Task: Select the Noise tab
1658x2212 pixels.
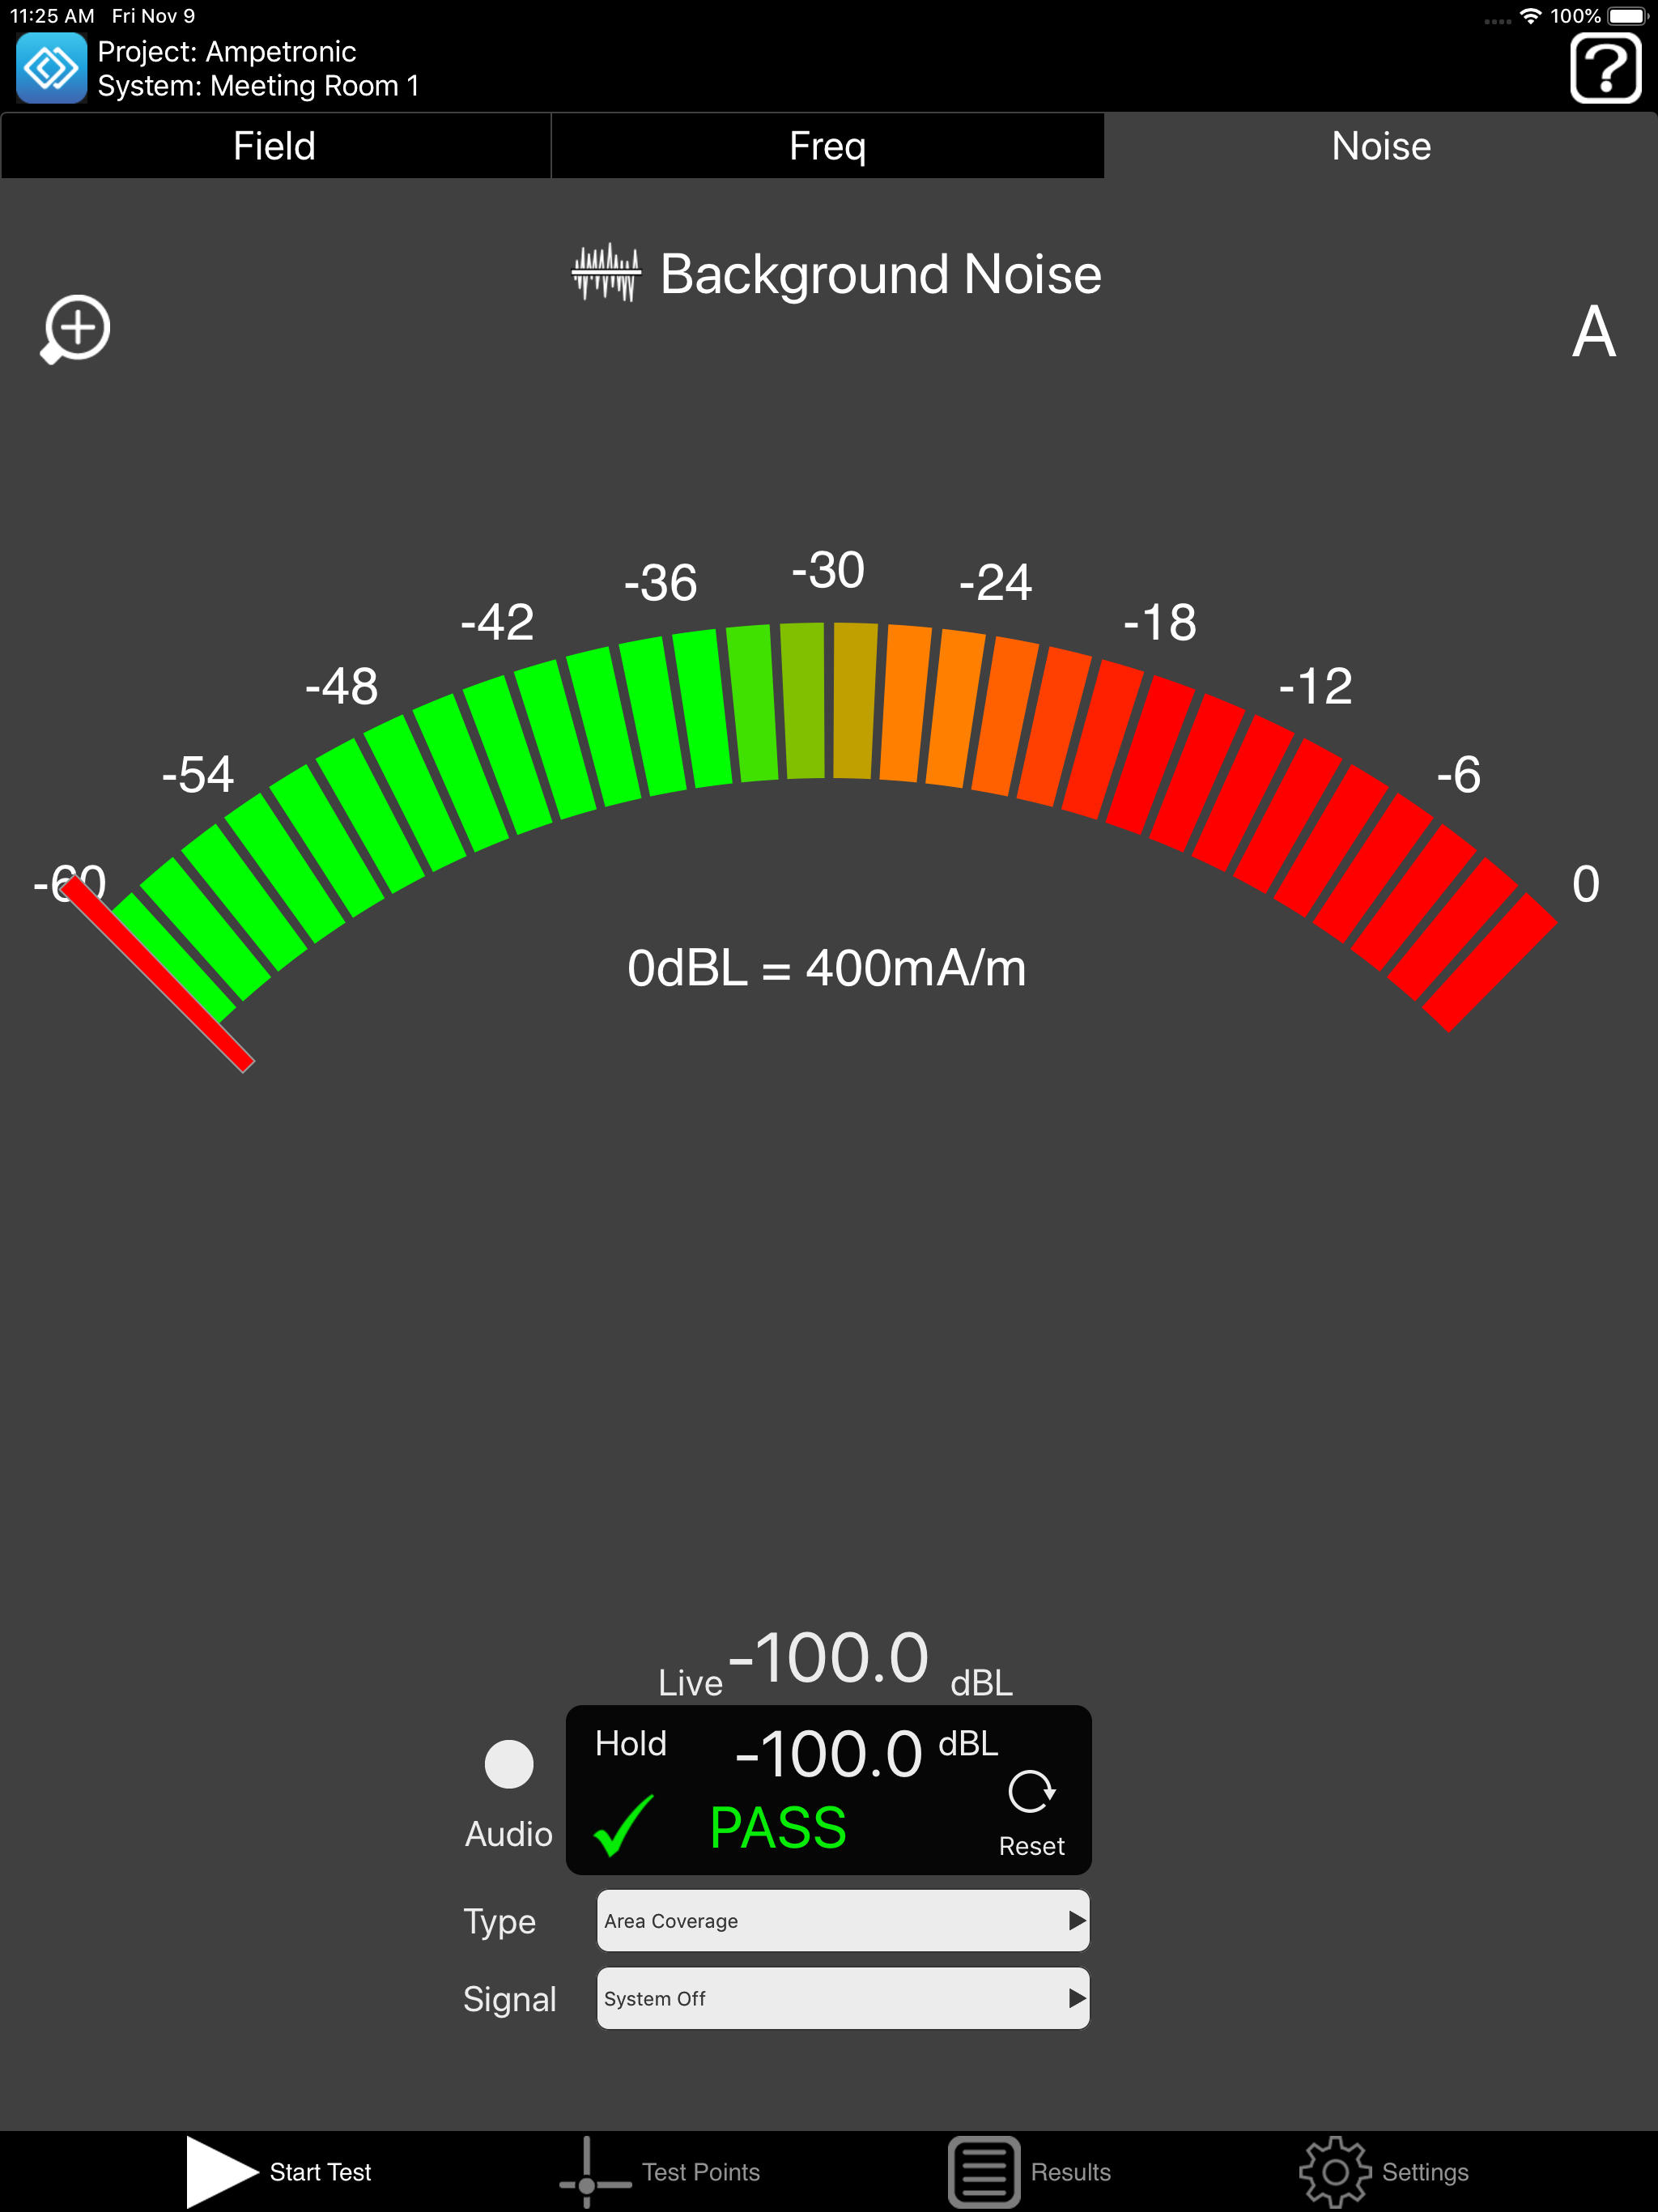Action: [x=1381, y=146]
